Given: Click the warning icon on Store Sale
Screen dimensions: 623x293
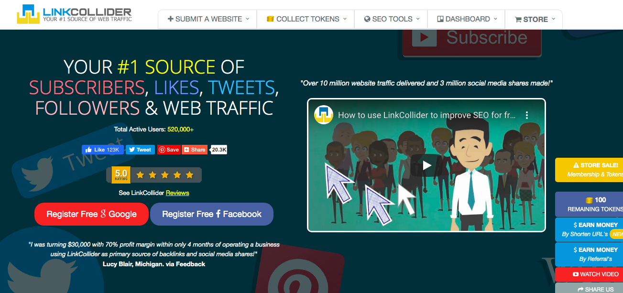Looking at the screenshot, I should point(576,165).
